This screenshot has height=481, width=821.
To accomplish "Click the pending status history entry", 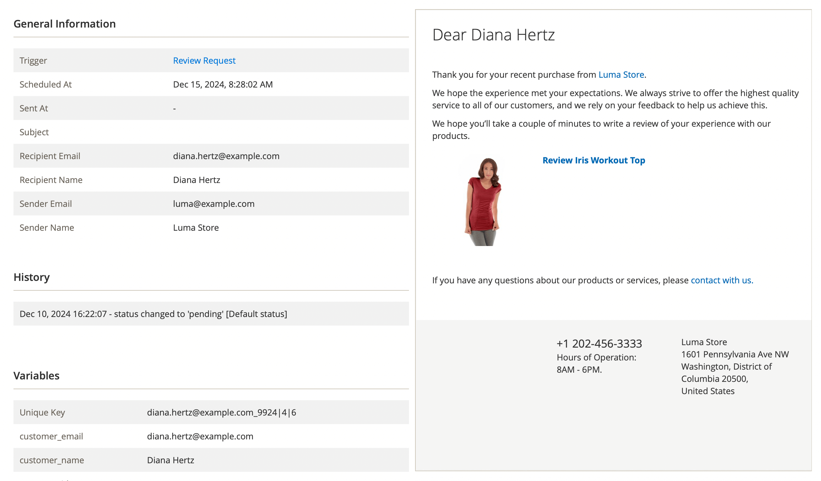I will coord(153,314).
